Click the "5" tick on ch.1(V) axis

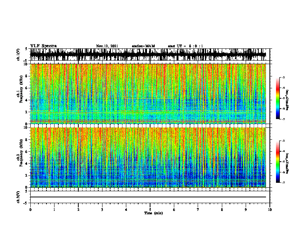point(26,49)
